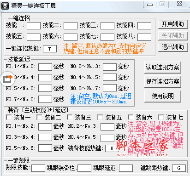Click skill delay NO.2~No.3 field in 技能延迟
Screen dimensions: 190x176
(x=110, y=67)
